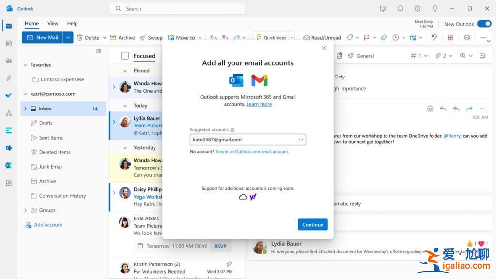The width and height of the screenshot is (496, 279).
Task: Expand the Groups folder
Action: pos(25,210)
